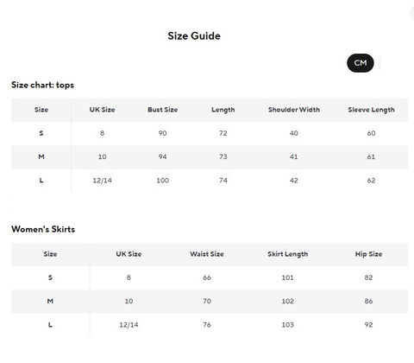Select the Hip Size column header

click(x=368, y=254)
